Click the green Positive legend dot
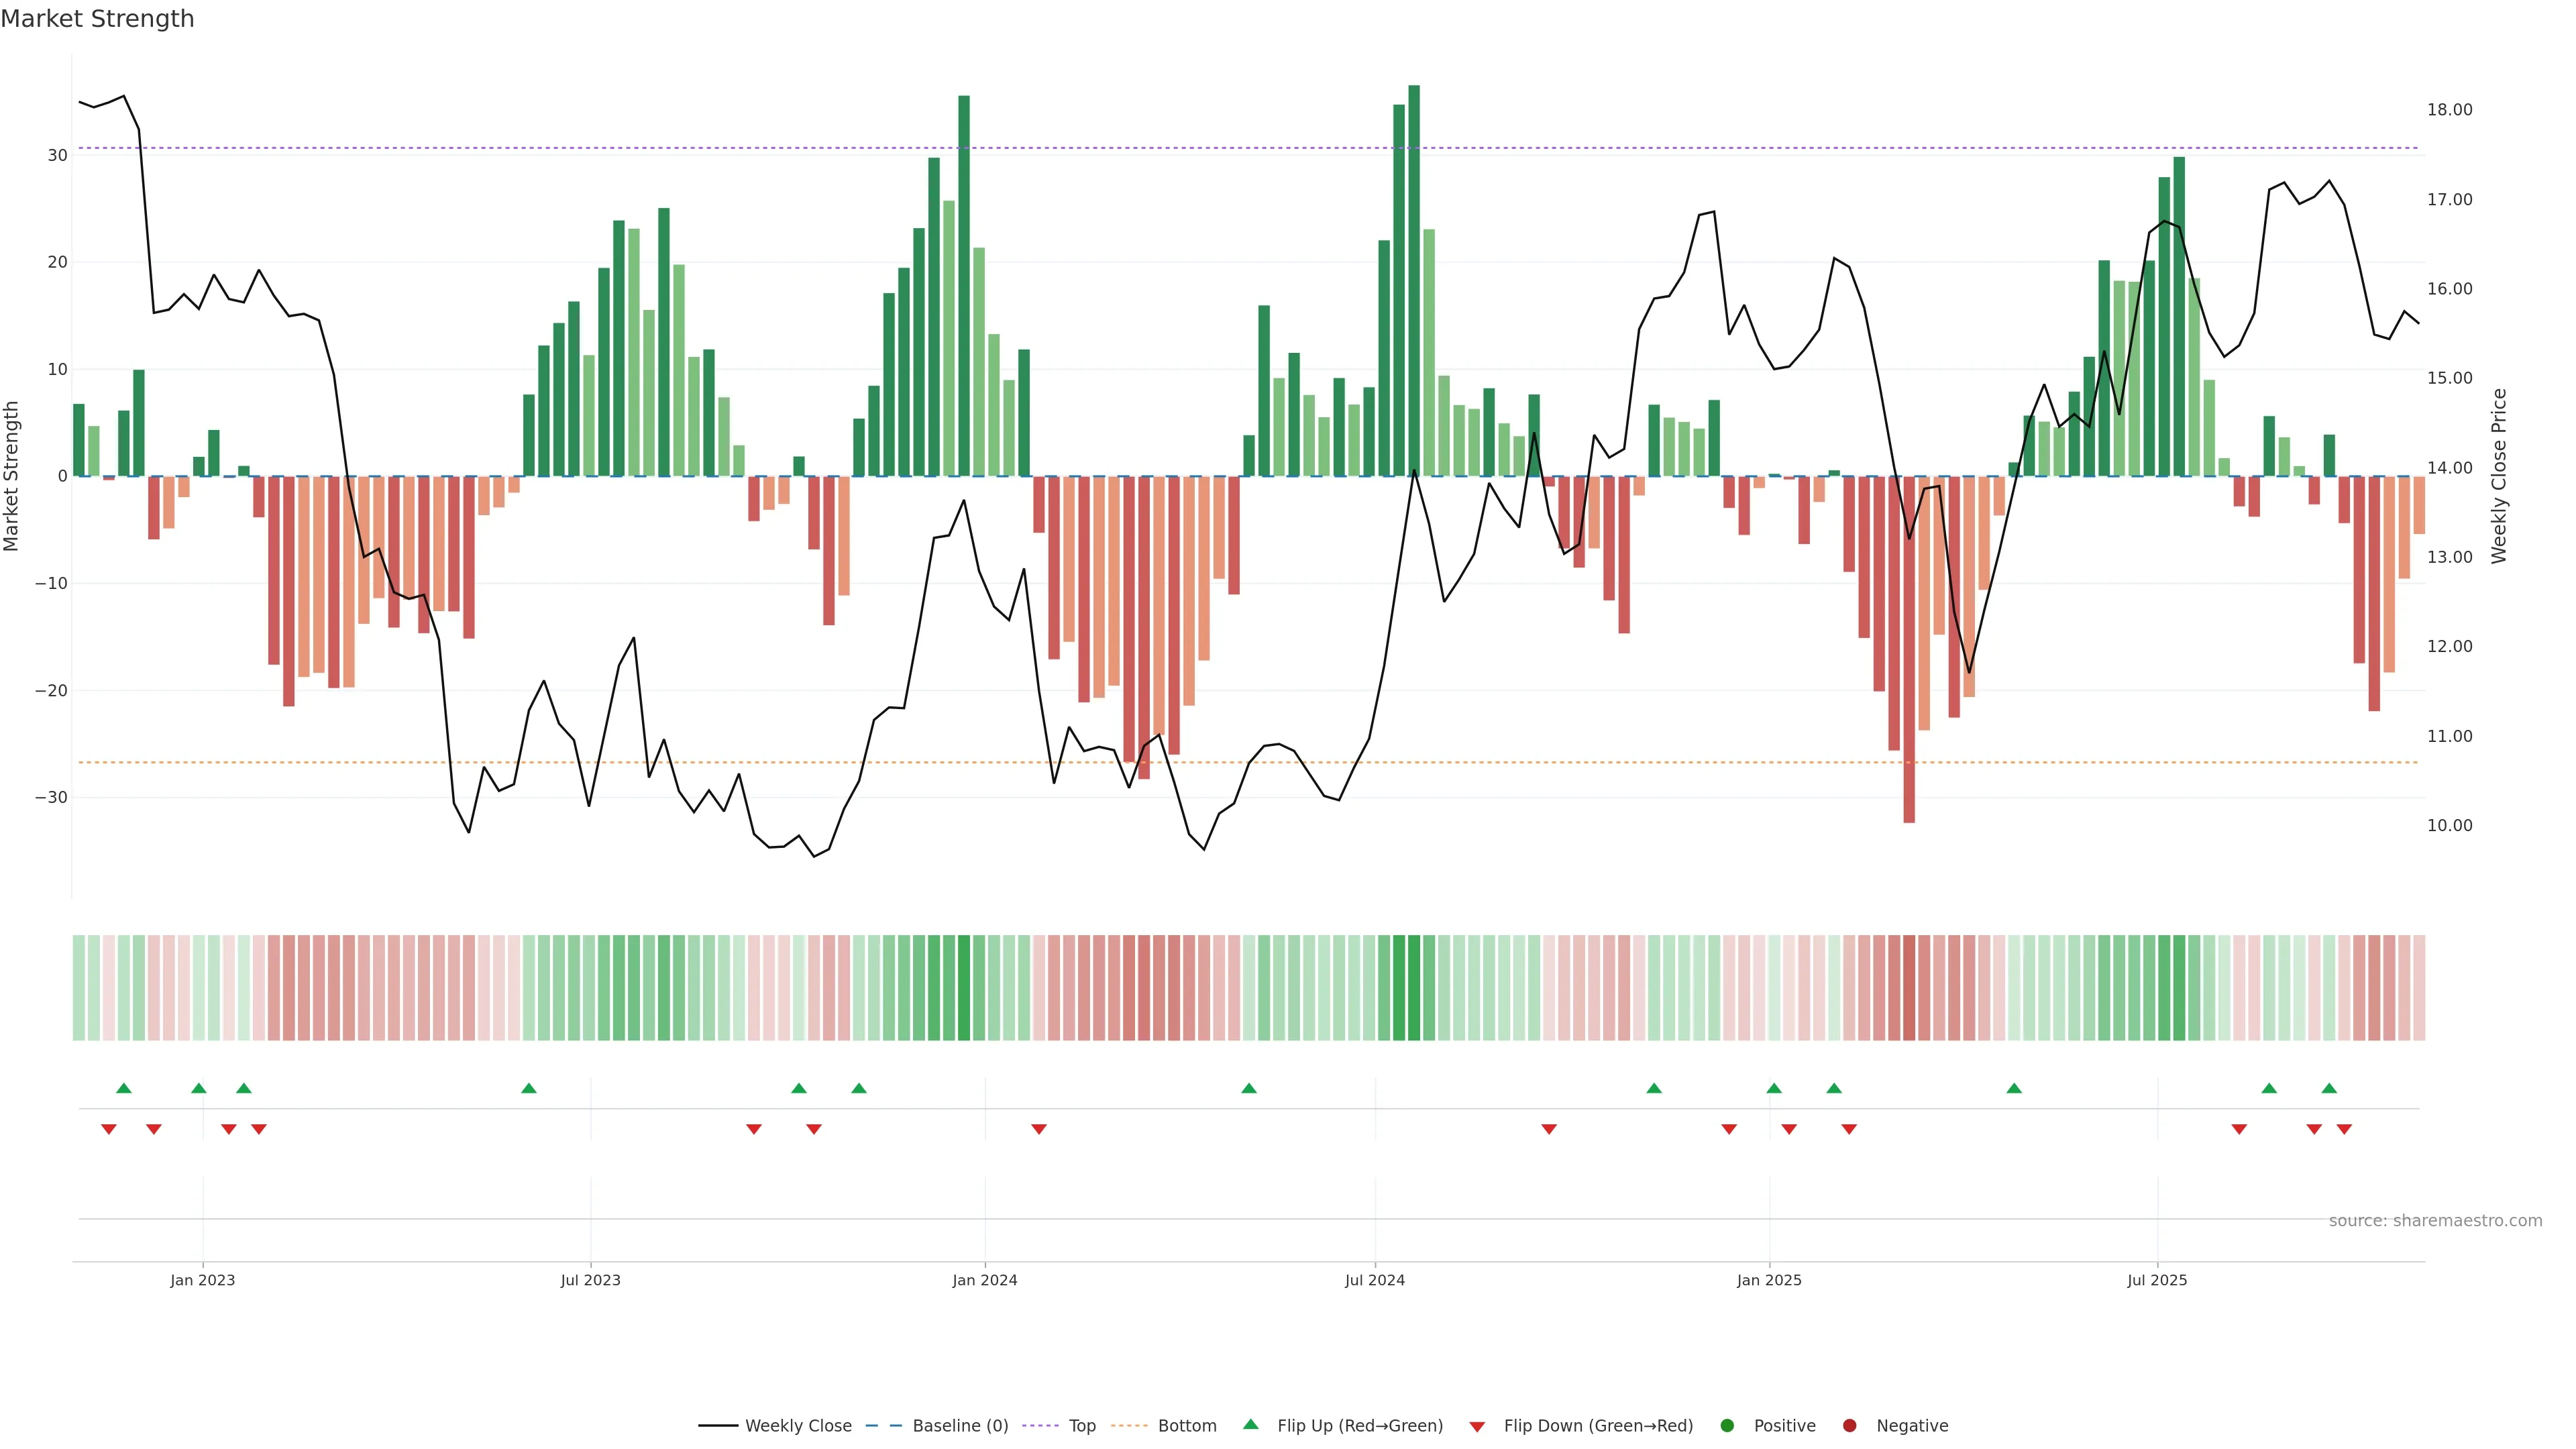The width and height of the screenshot is (2576, 1449). click(x=1727, y=1426)
